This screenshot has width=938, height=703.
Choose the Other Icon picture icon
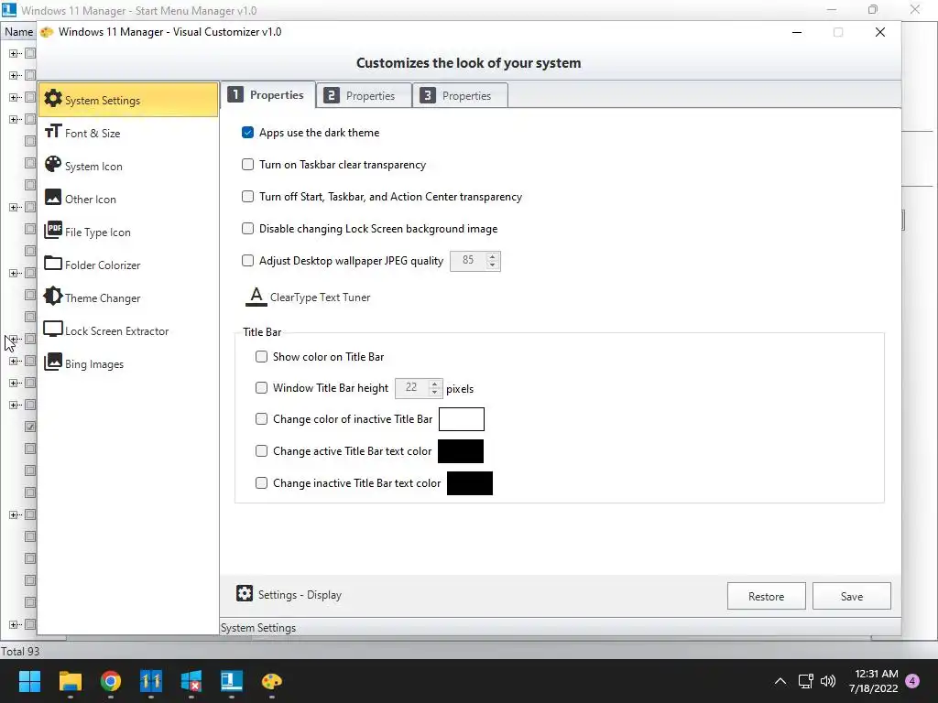(x=53, y=198)
